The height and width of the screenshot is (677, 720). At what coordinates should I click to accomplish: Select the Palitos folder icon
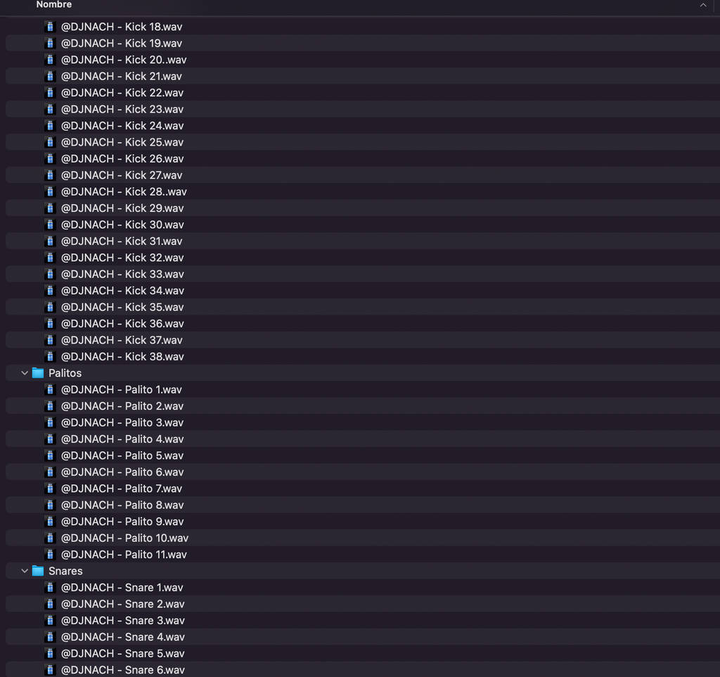[38, 373]
